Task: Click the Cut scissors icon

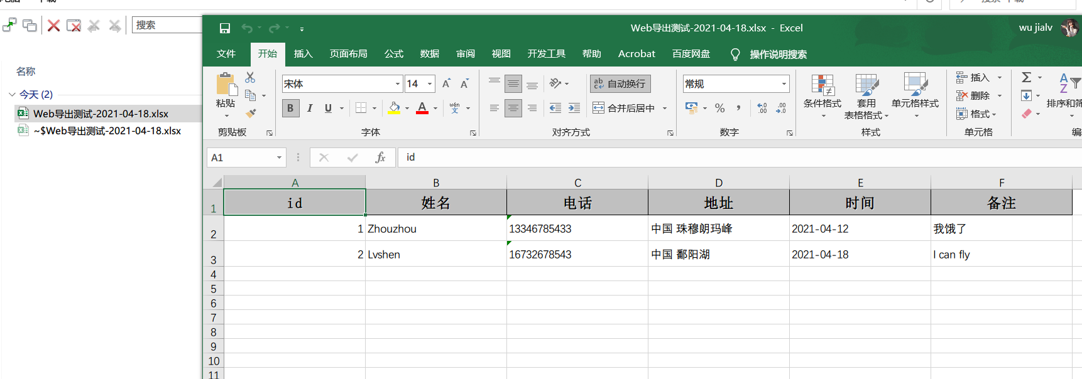Action: tap(250, 77)
